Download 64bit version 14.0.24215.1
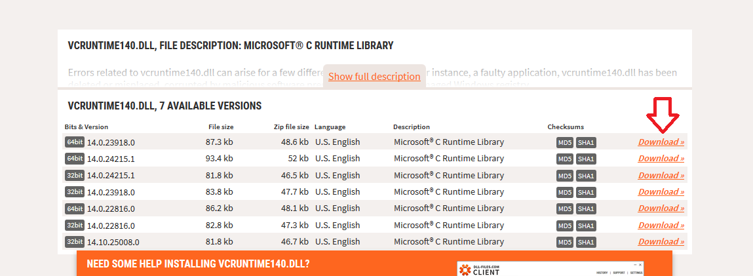This screenshot has height=276, width=753. pyautogui.click(x=661, y=158)
